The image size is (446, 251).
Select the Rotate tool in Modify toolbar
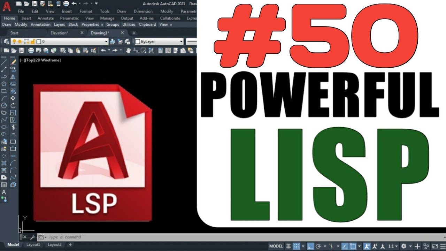point(13,105)
